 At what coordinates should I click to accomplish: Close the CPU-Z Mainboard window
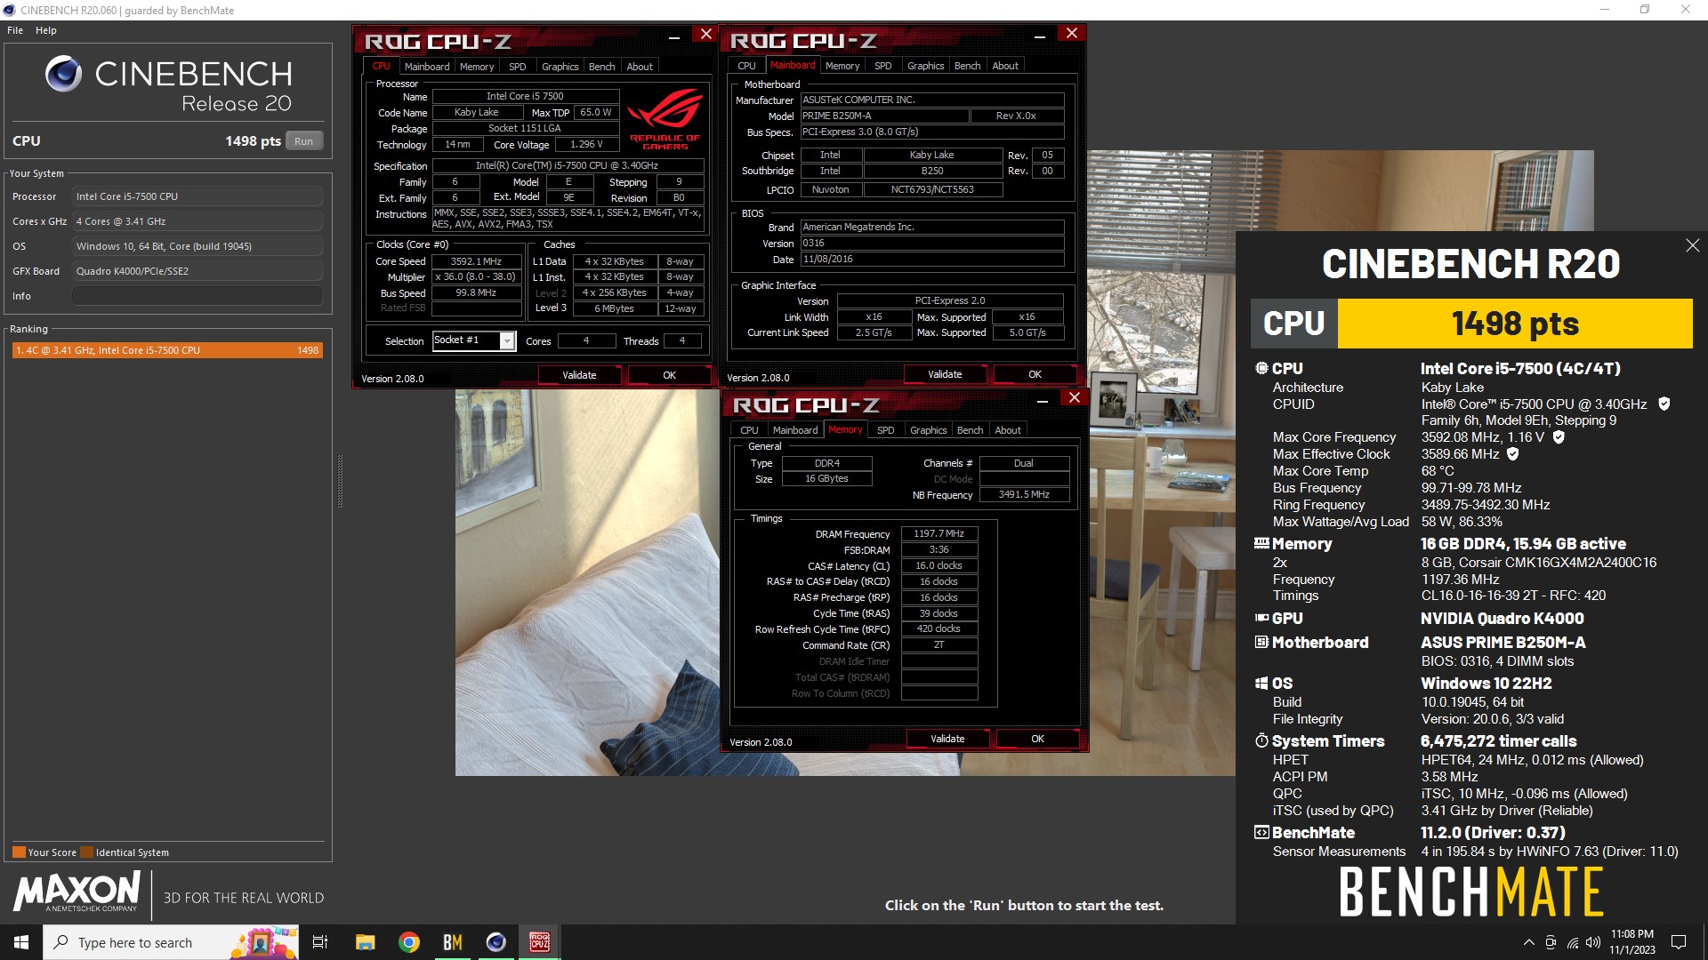tap(1072, 33)
